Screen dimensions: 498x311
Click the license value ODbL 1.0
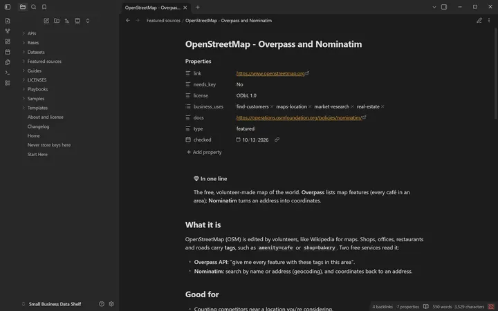coord(246,95)
